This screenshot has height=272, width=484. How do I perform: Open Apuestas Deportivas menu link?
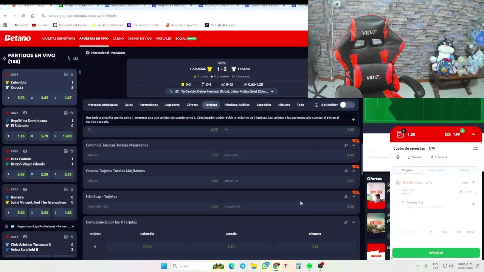pos(58,39)
